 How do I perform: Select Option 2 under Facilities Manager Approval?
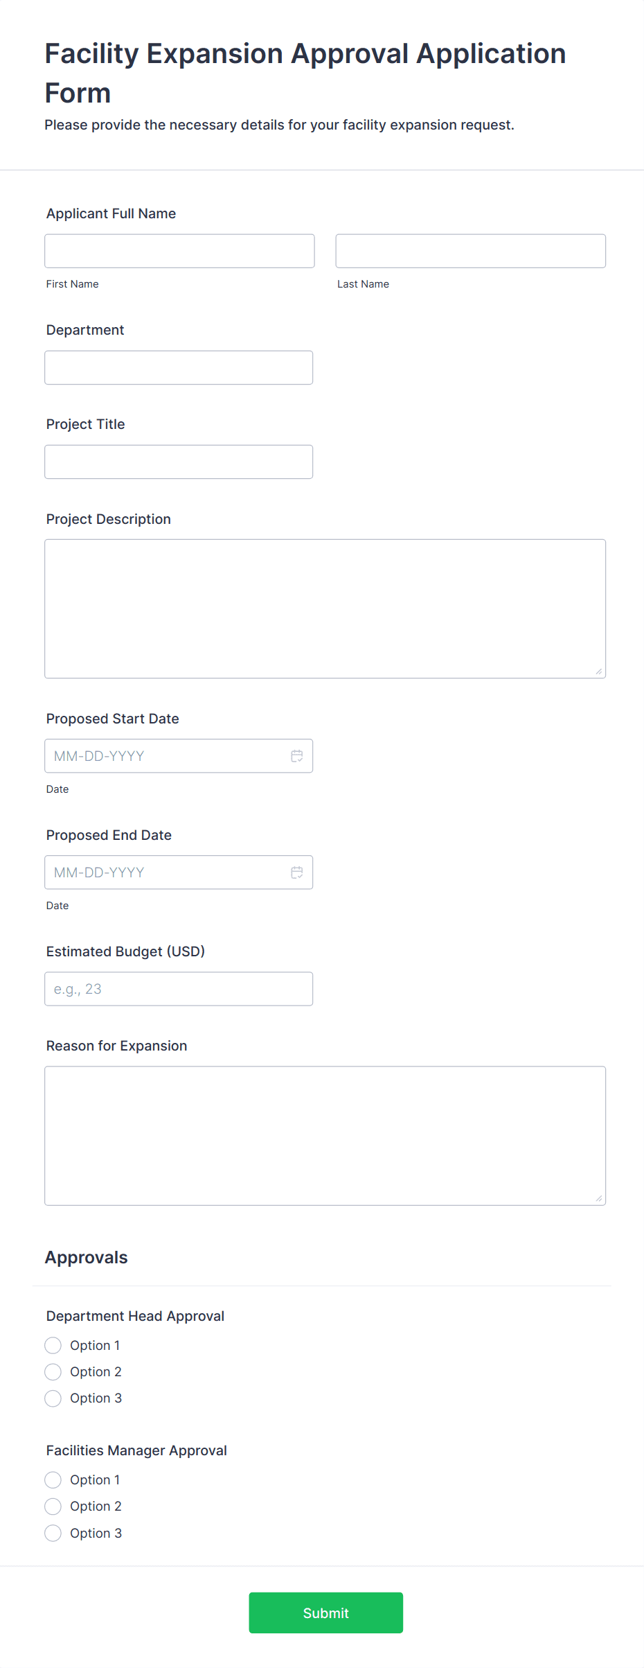coord(53,1506)
